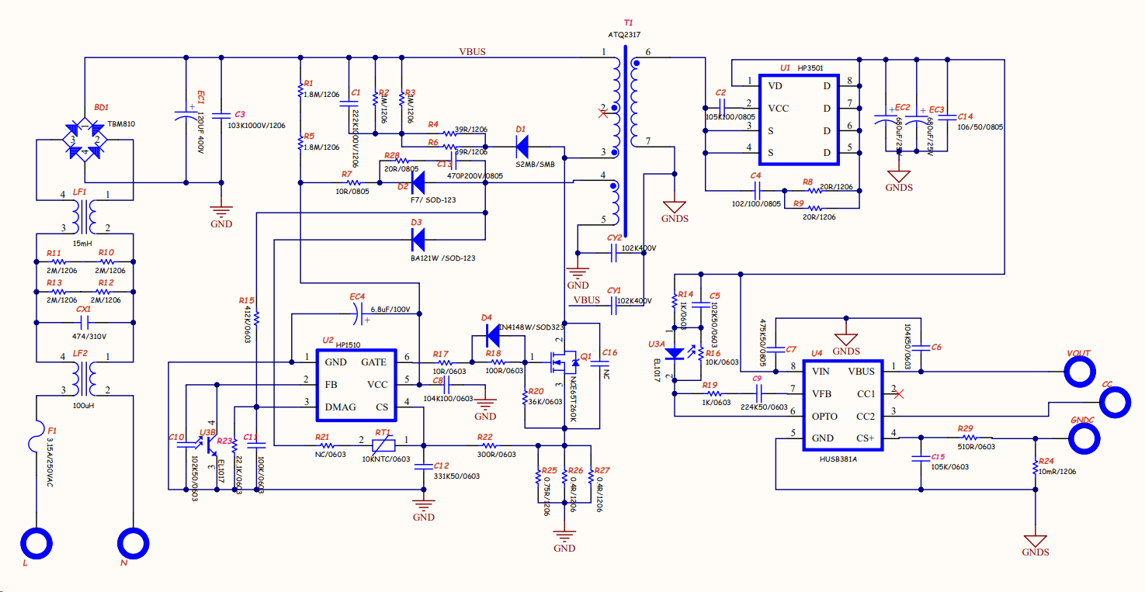The image size is (1145, 592).
Task: Click the GNDC output terminal circle
Action: coord(1084,439)
